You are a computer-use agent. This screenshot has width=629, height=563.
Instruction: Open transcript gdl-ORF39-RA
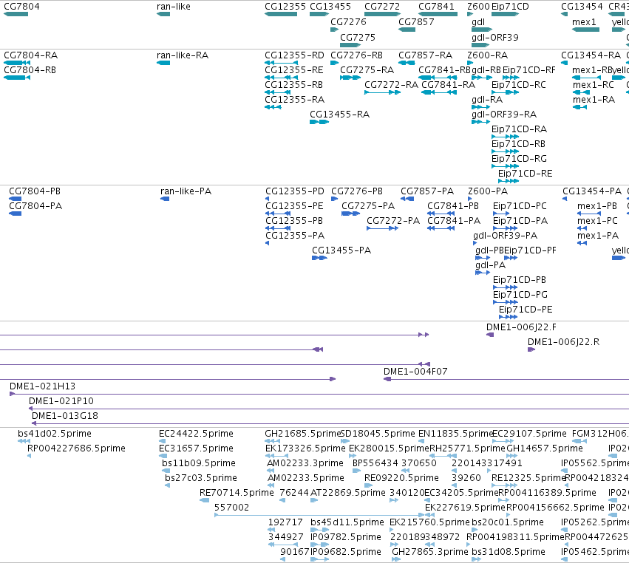tap(504, 115)
